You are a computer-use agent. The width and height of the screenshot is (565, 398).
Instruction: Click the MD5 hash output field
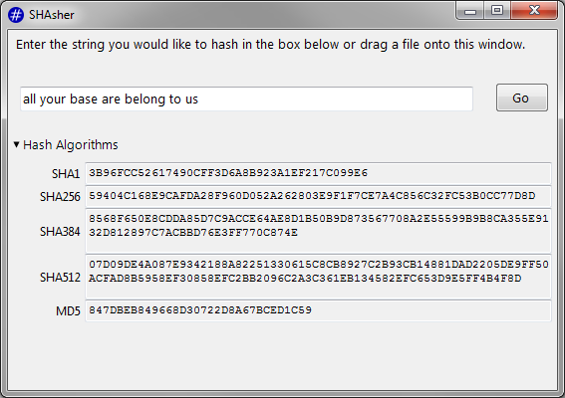coord(318,310)
